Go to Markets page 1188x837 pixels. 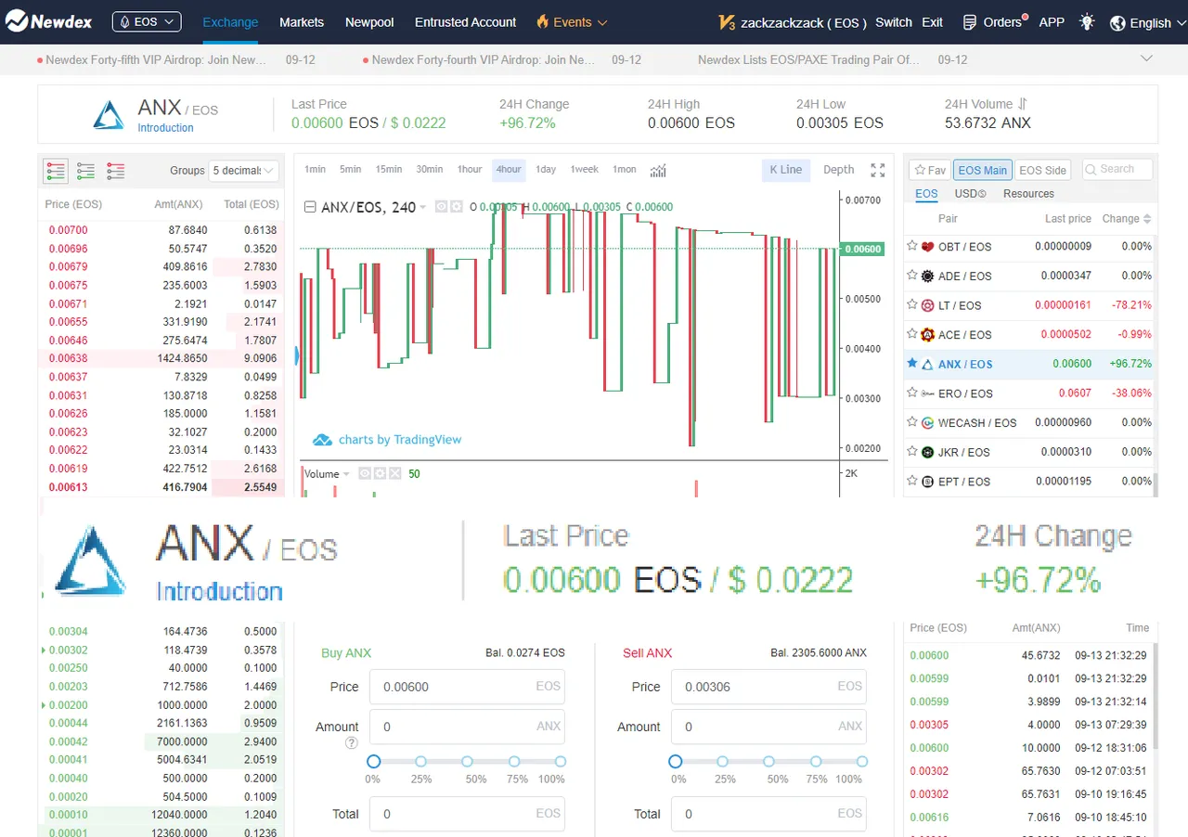pos(302,21)
